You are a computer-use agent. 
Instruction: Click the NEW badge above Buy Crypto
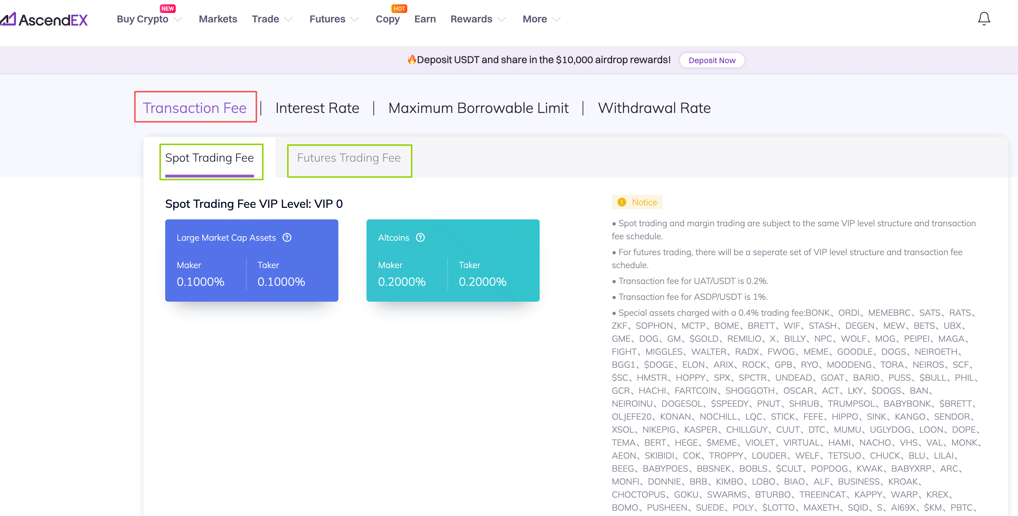coord(167,8)
